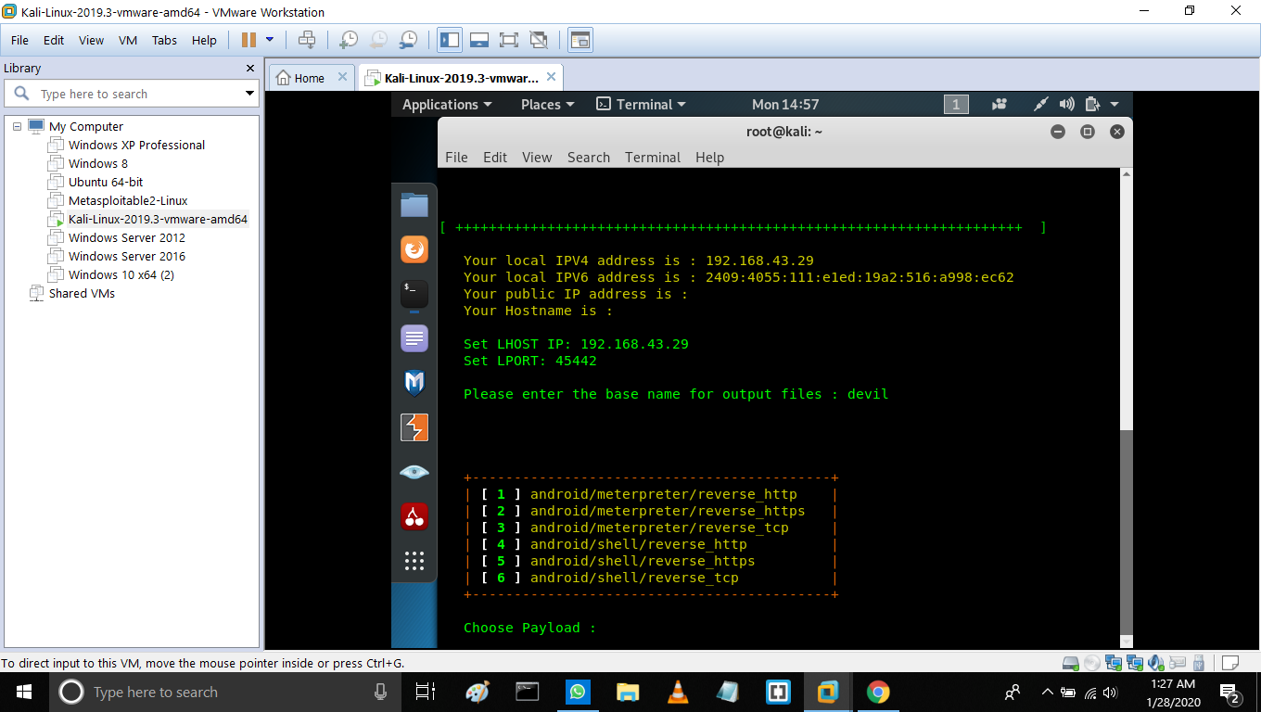Click Send Ctrl+Alt+Del toolbar icon
Image resolution: width=1261 pixels, height=712 pixels.
tap(307, 40)
